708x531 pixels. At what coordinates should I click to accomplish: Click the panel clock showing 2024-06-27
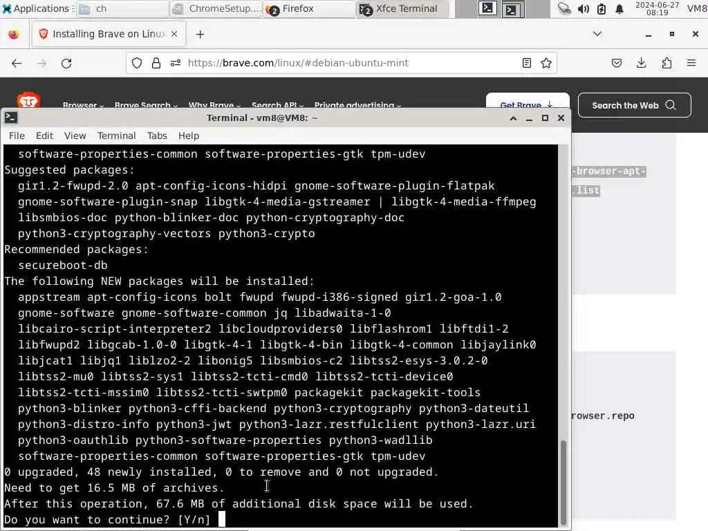pos(657,8)
